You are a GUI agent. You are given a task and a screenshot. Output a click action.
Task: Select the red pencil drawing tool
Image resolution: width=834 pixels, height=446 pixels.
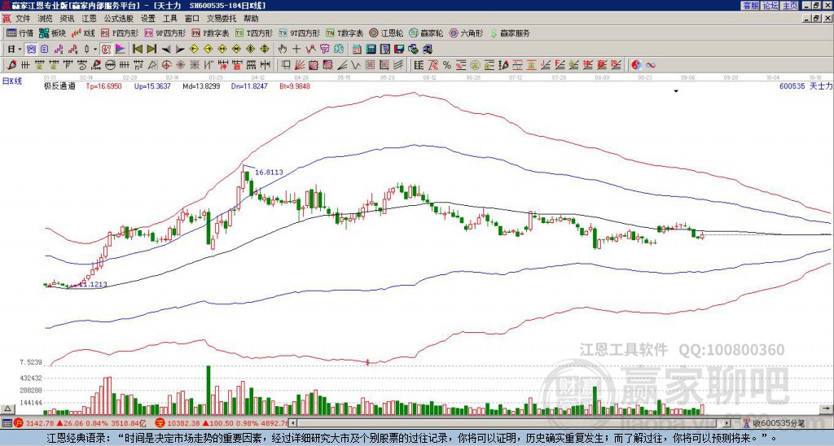[x=11, y=65]
